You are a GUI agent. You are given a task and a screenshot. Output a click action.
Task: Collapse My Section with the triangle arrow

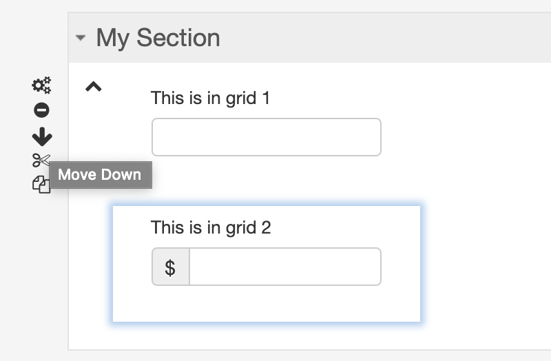(81, 37)
